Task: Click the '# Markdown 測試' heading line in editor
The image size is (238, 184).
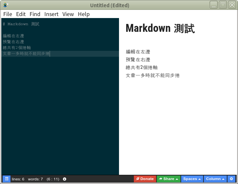Action: [21, 24]
